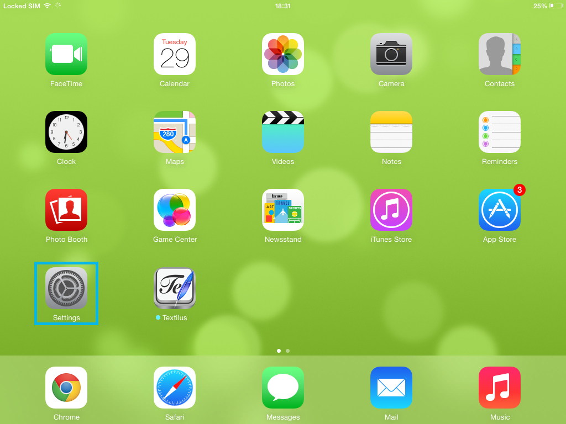Tap the 25% battery percentage text

coord(540,6)
